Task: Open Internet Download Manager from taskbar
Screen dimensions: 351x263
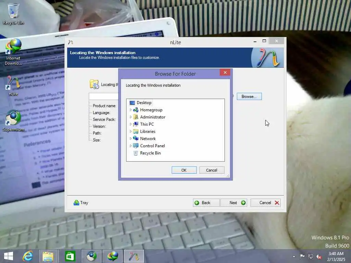Action: pos(112,256)
